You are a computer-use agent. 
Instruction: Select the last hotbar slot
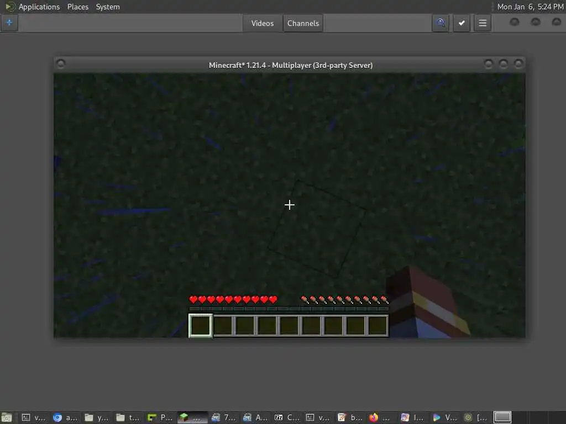378,326
